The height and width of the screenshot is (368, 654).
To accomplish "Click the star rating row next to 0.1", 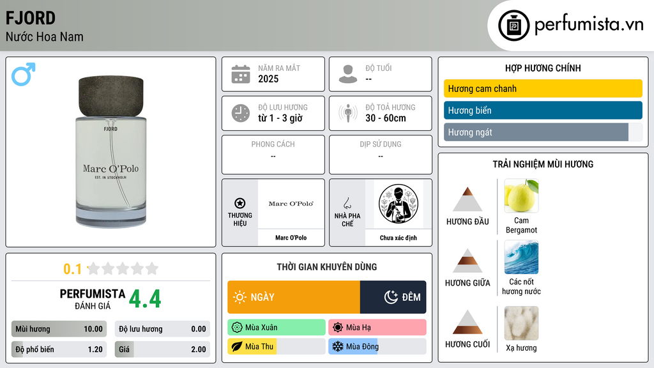I will click(123, 268).
